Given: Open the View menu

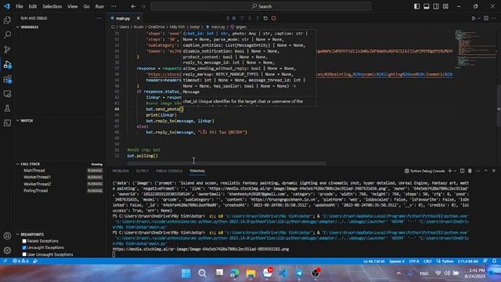Looking at the screenshot, I should (x=73, y=6).
